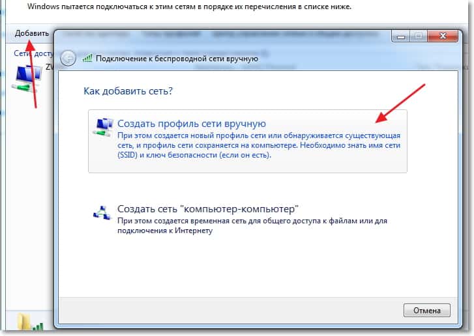
Task: Click the folder icon in background window
Action: pyautogui.click(x=24, y=322)
